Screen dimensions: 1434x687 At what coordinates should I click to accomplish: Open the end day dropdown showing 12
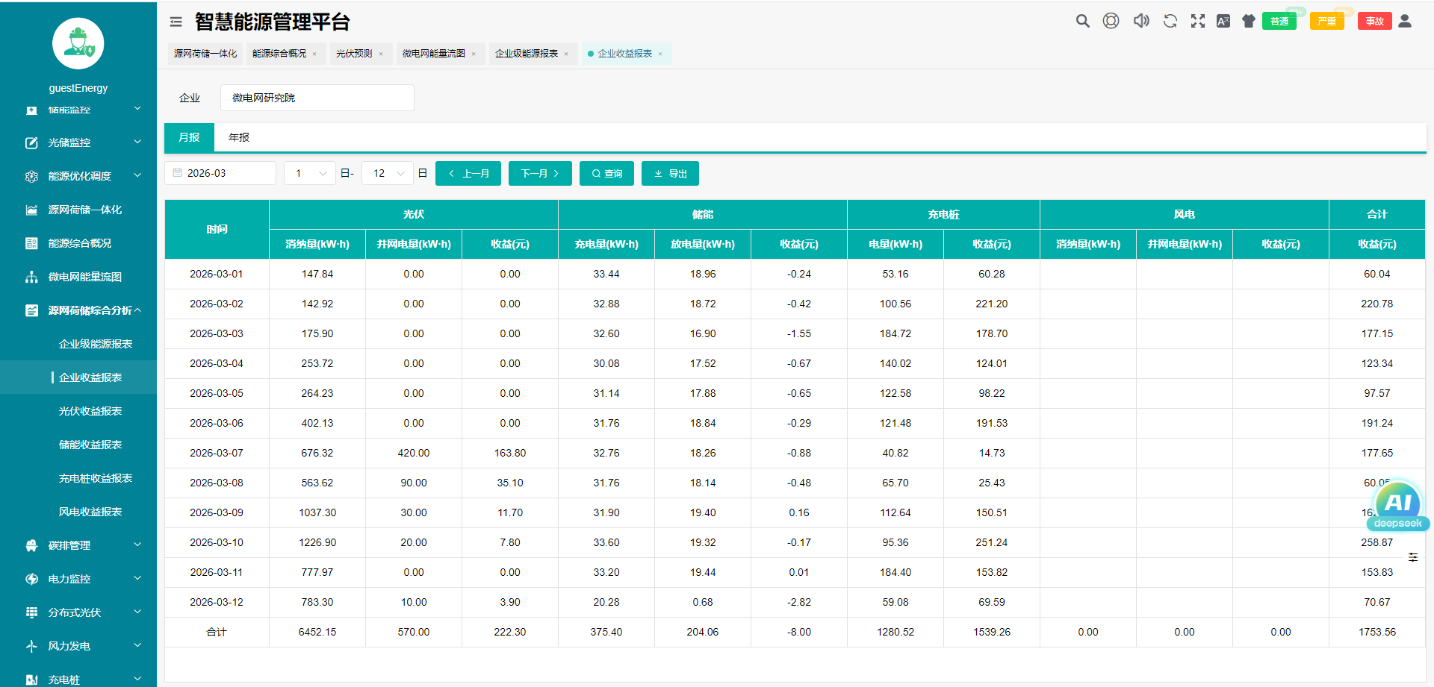pos(387,172)
